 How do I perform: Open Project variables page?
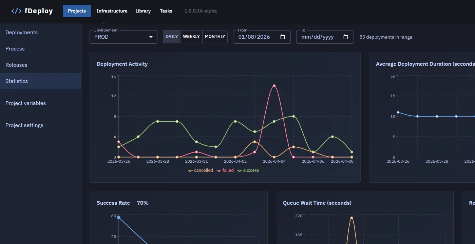25,103
